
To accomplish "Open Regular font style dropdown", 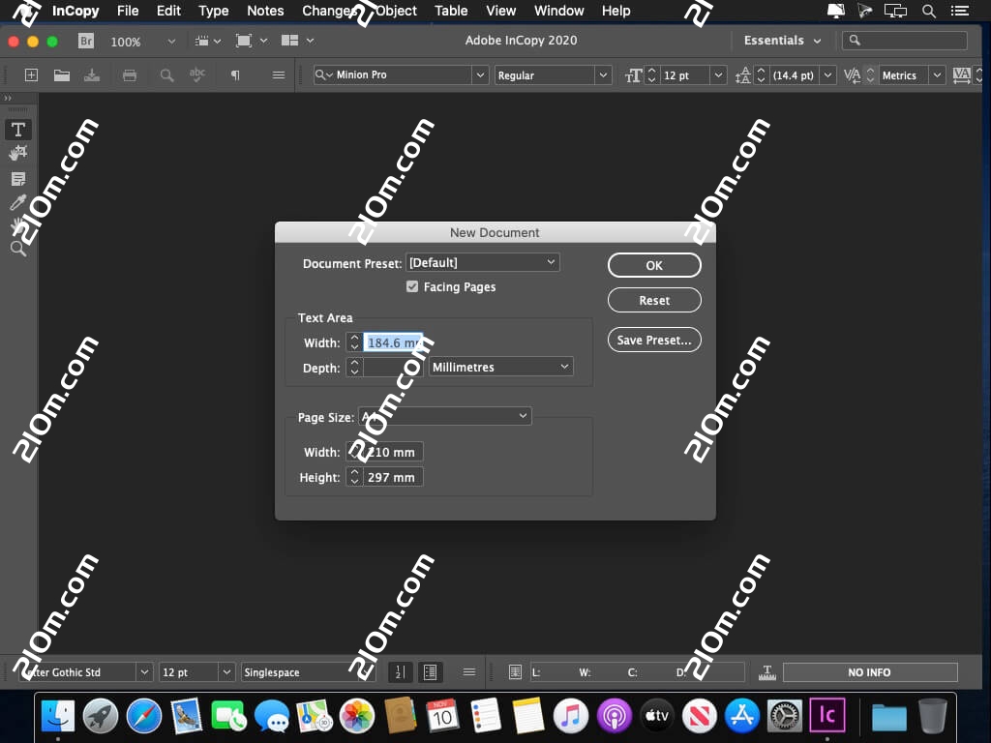I will point(603,75).
